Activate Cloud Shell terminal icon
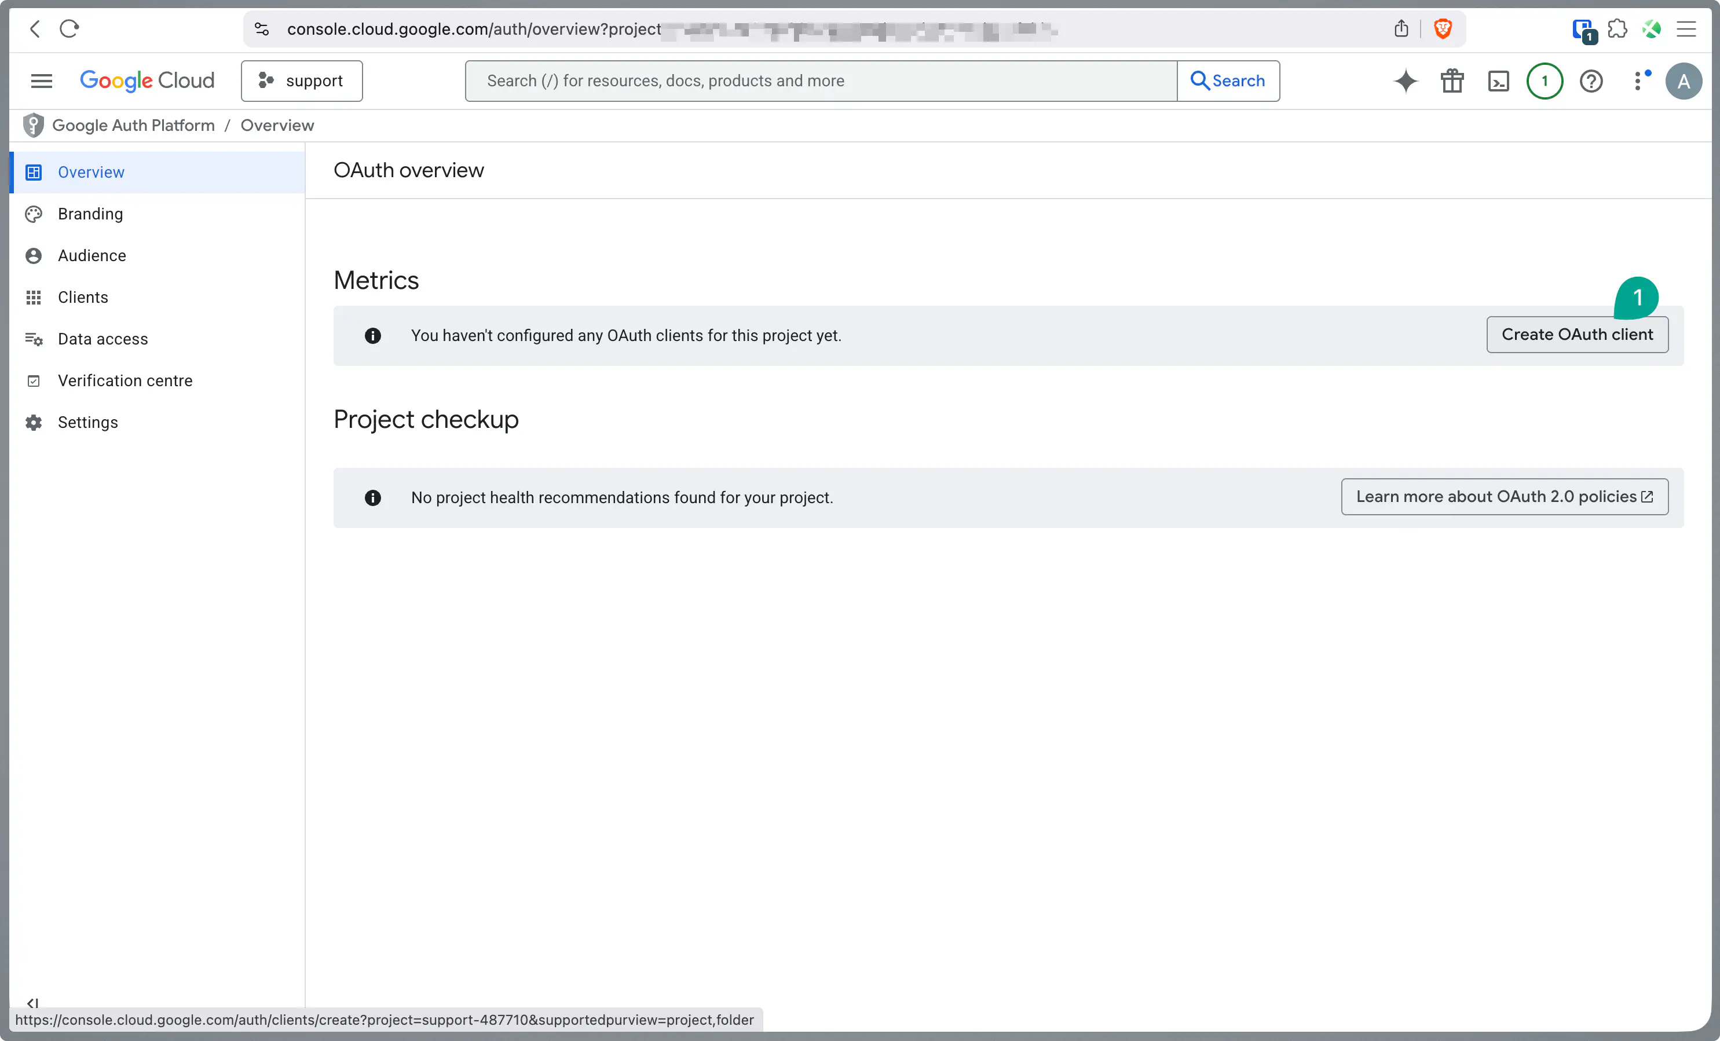This screenshot has height=1041, width=1720. (x=1498, y=81)
